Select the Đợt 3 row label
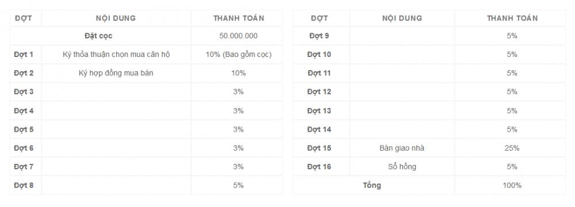This screenshot has width=575, height=207. 24,92
